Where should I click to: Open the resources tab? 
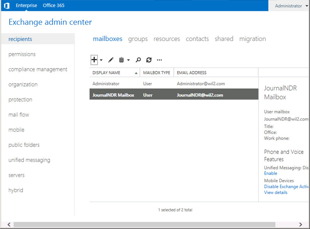click(x=167, y=39)
